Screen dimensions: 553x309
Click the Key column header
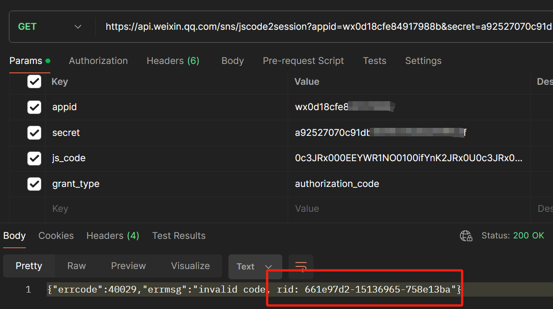(x=60, y=82)
